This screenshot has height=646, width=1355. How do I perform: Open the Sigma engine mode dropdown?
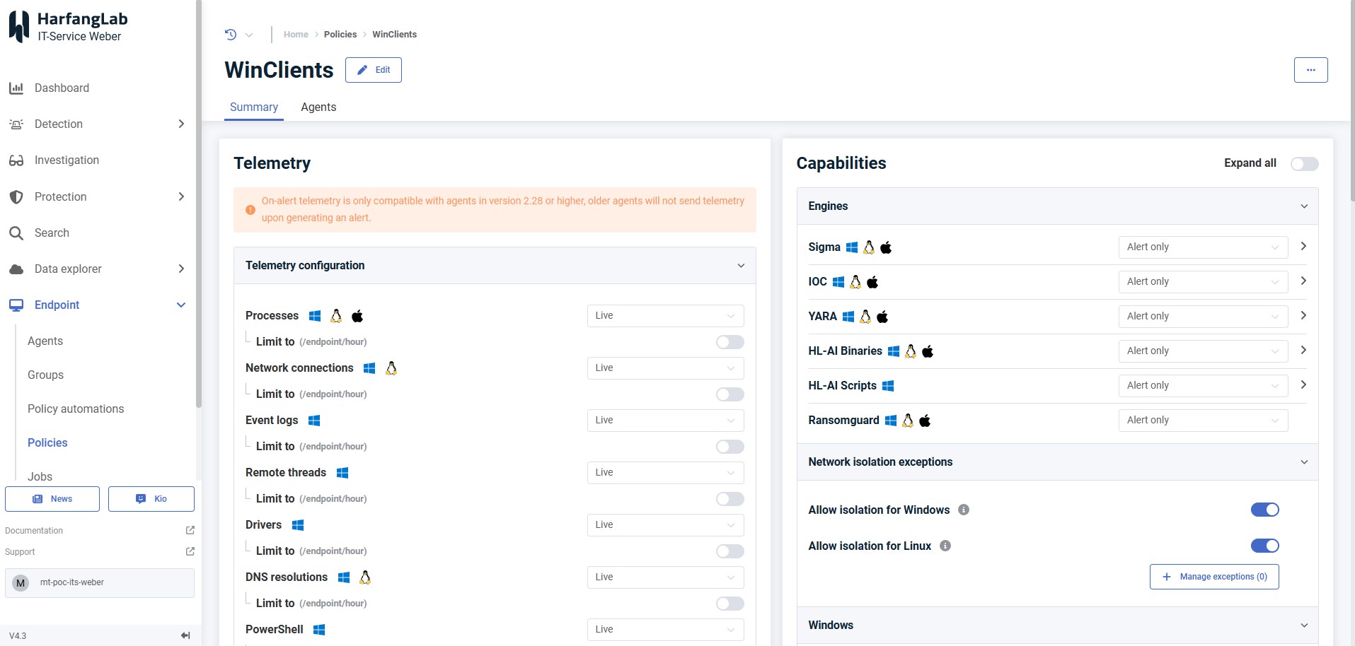pyautogui.click(x=1202, y=247)
